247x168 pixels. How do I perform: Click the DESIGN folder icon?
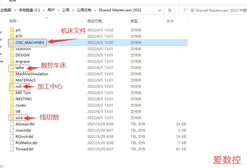coord(12,55)
